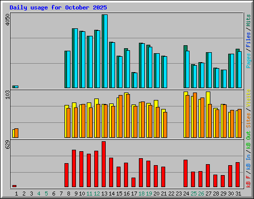Click day label 29 on the x-axis
This screenshot has width=254, height=199.
pos(223,194)
